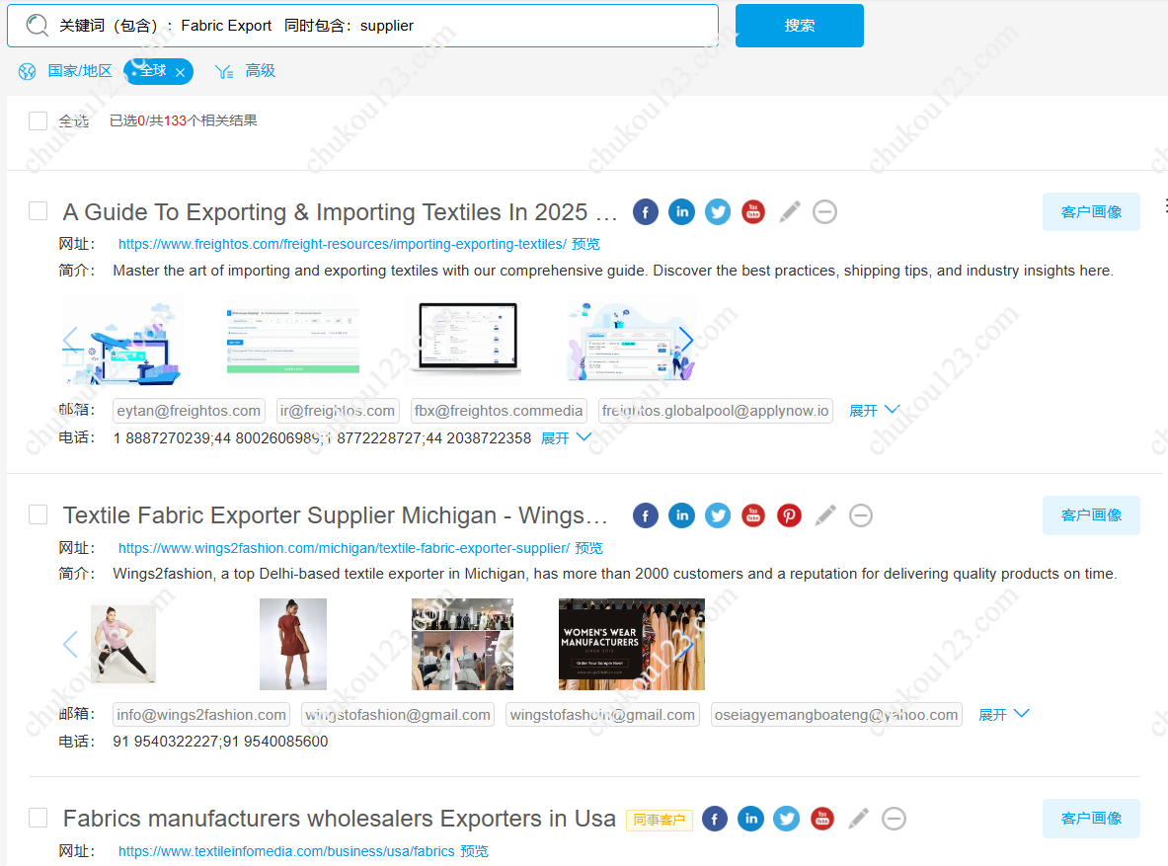This screenshot has height=866, width=1168.
Task: Open YouTube for the Guide To Exporting result
Action: (753, 212)
